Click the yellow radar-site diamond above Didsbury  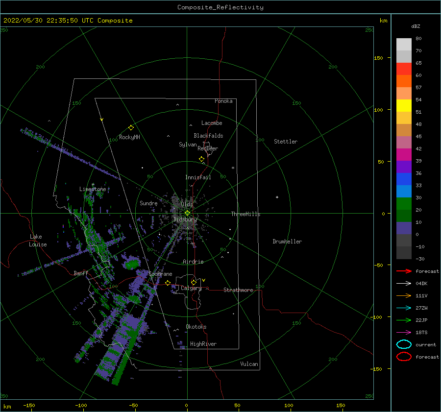point(187,213)
